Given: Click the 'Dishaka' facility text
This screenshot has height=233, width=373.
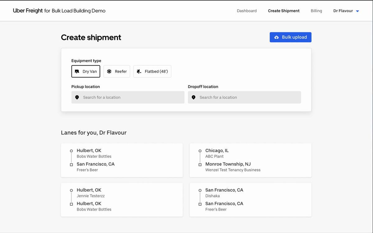Looking at the screenshot, I should [x=213, y=196].
